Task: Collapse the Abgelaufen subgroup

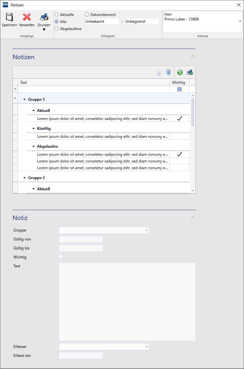Action: (34, 146)
